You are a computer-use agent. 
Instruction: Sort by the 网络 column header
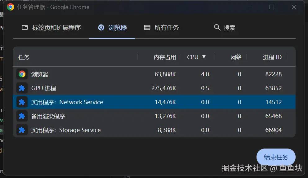point(236,57)
